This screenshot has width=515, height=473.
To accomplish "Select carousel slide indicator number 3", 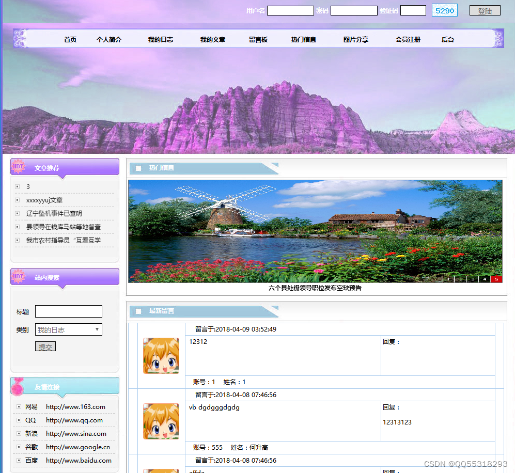I will pos(472,279).
